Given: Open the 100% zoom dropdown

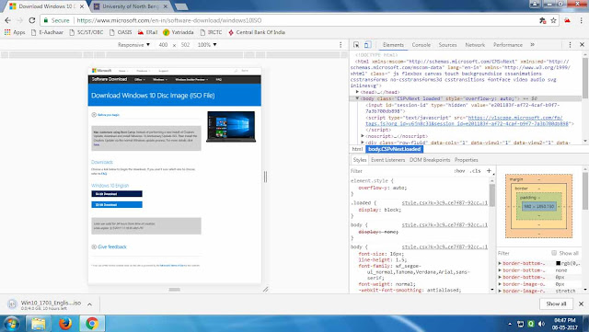Looking at the screenshot, I should pyautogui.click(x=207, y=45).
